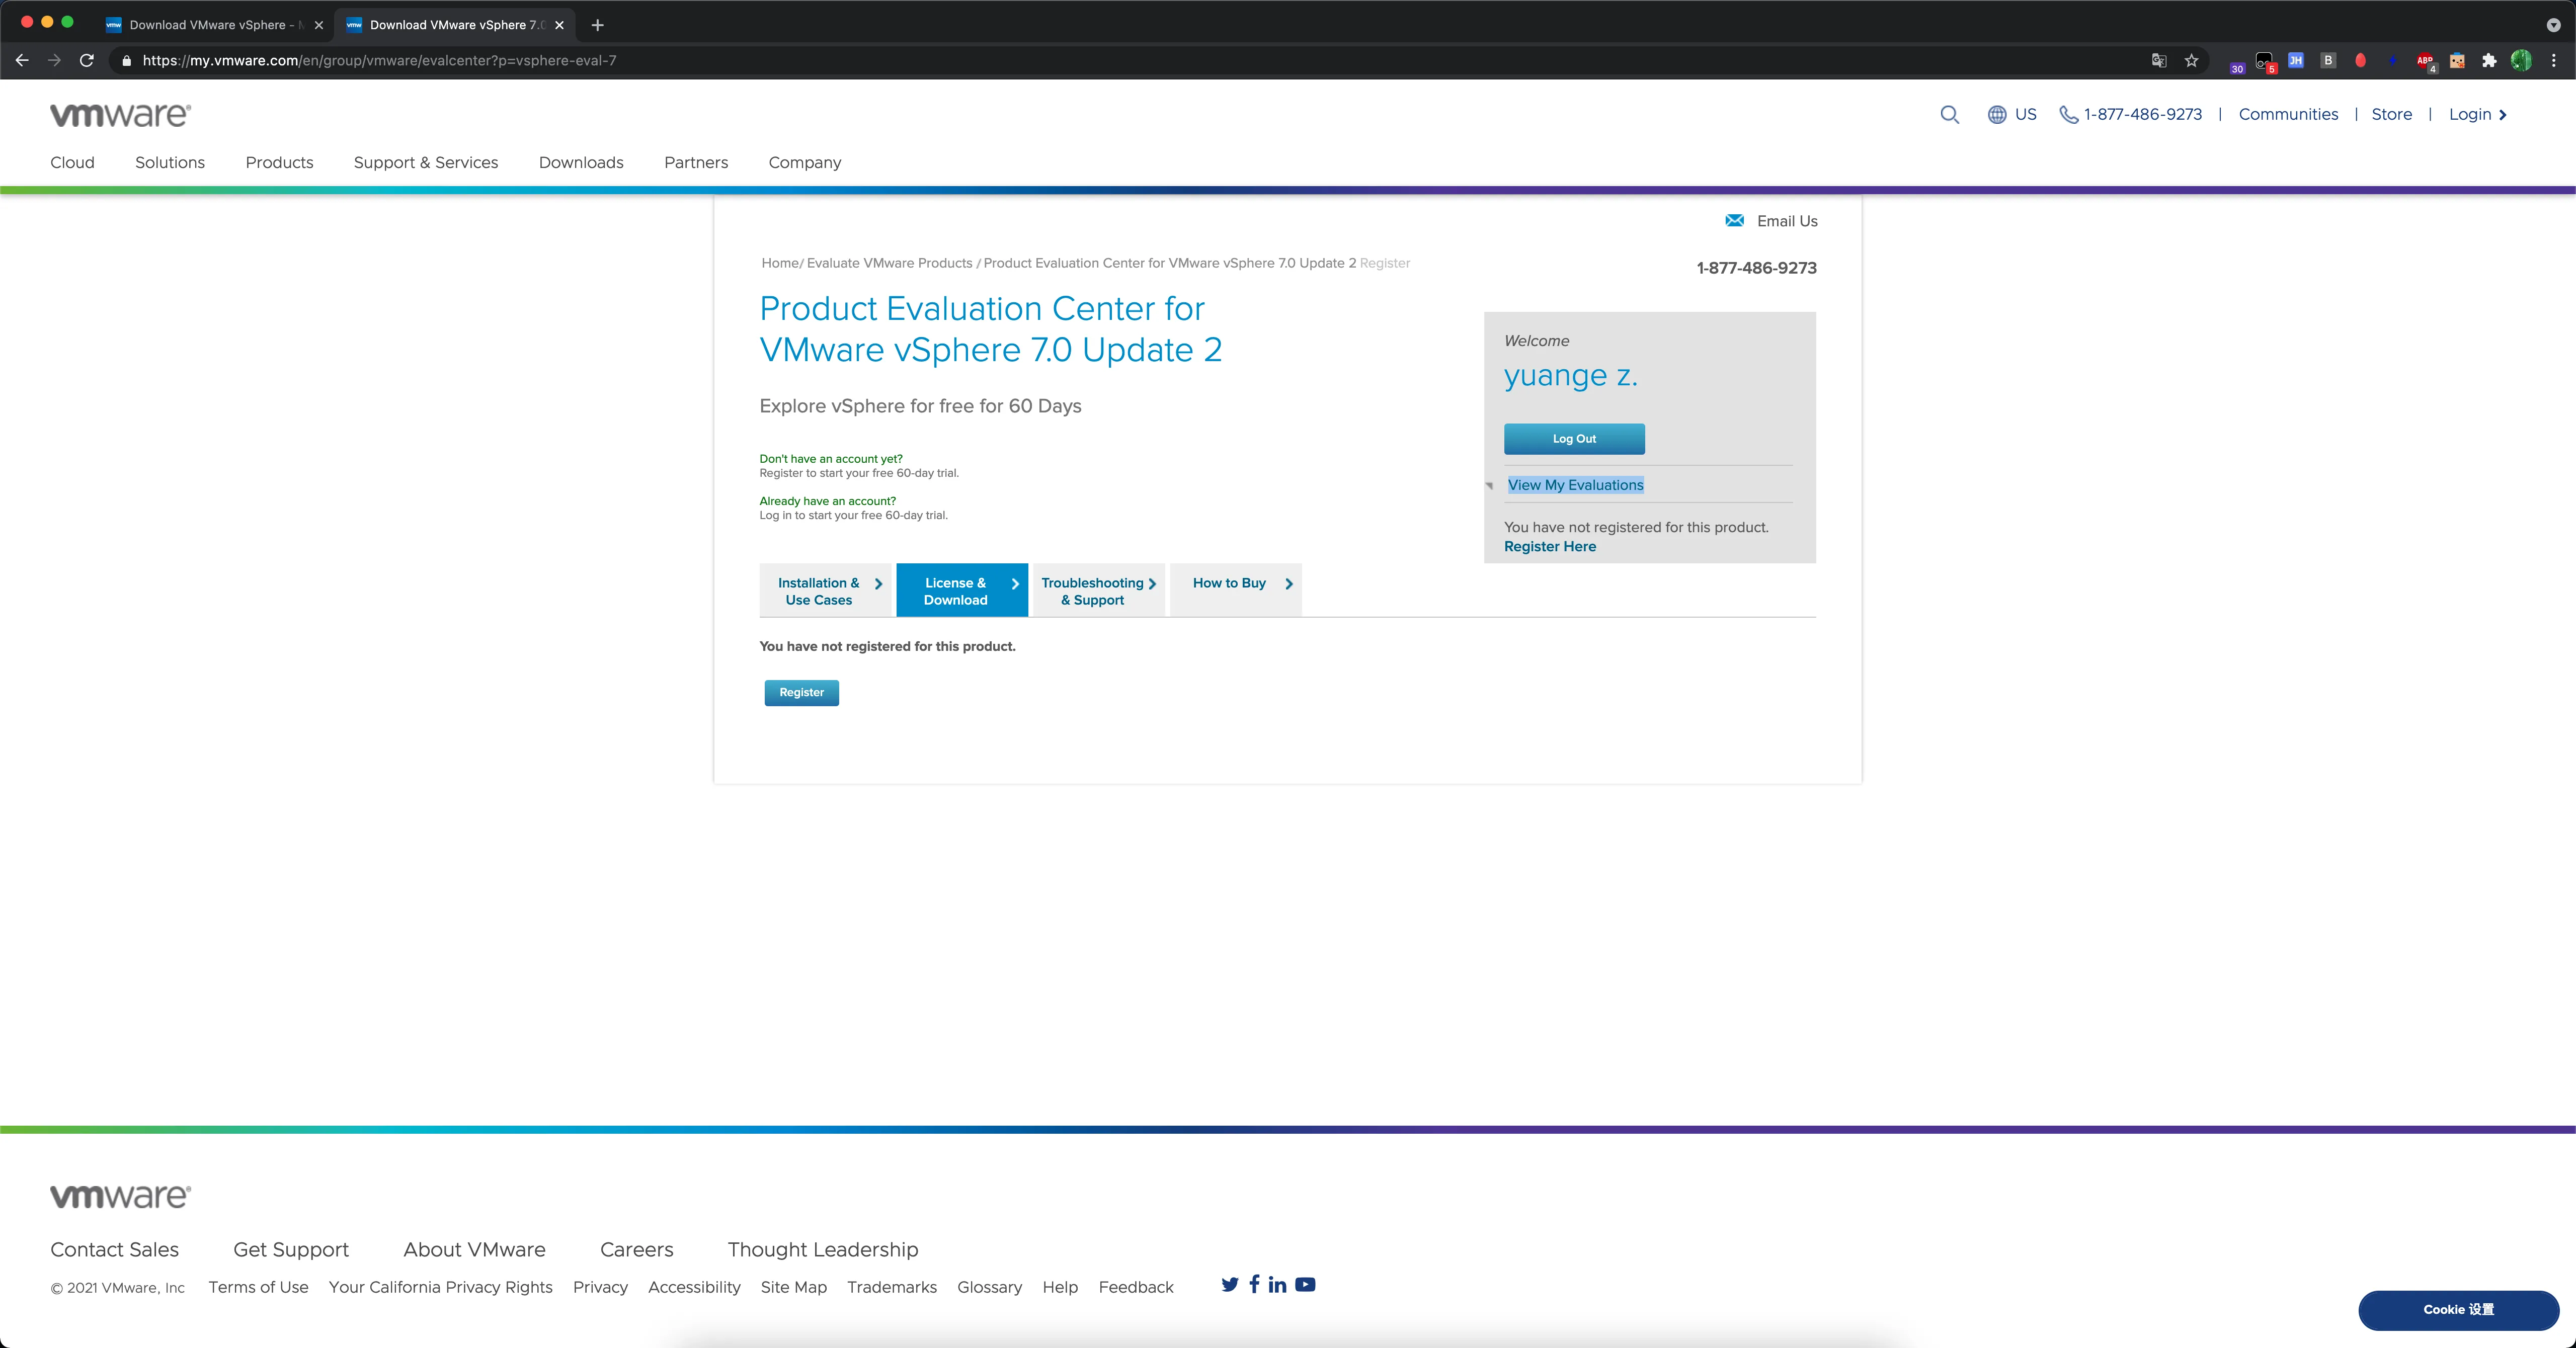The height and width of the screenshot is (1348, 2576).
Task: Open the LinkedIn social icon in footer
Action: pyautogui.click(x=1277, y=1284)
